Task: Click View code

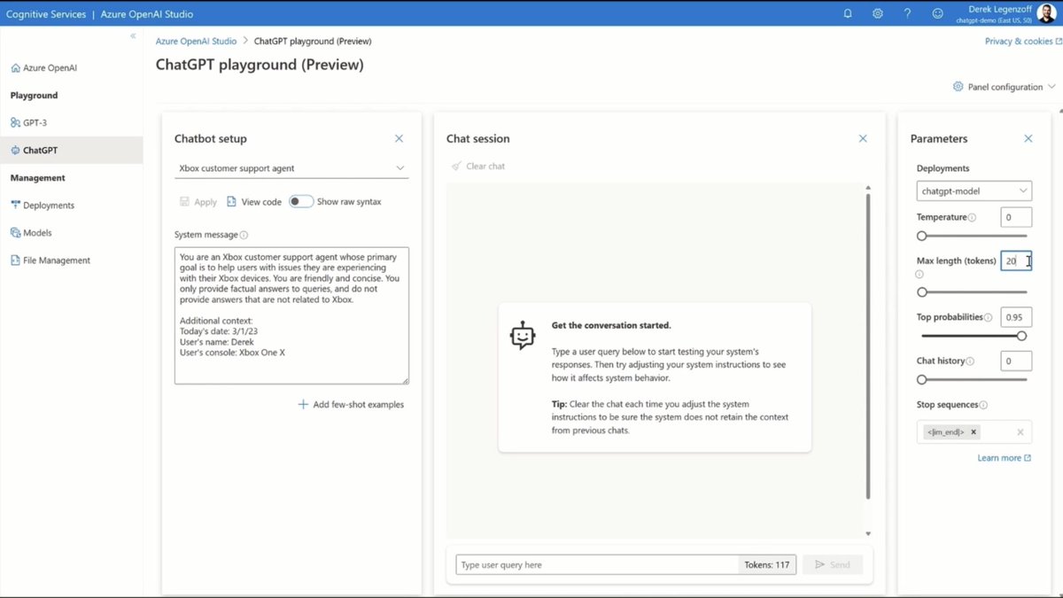Action: (x=254, y=202)
